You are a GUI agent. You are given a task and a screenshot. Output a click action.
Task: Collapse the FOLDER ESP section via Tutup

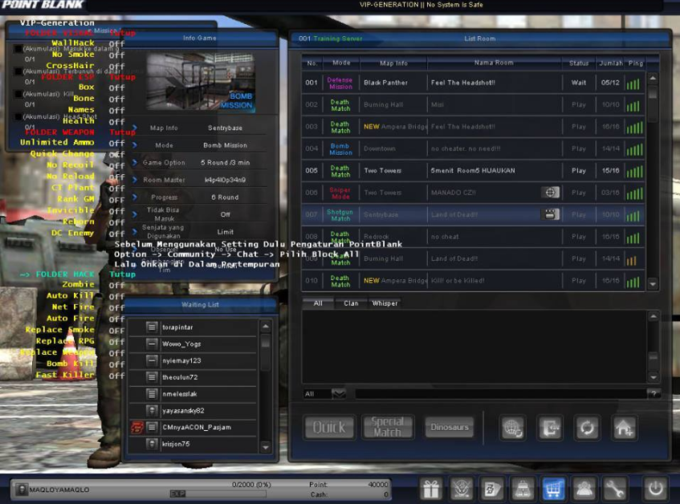(x=124, y=76)
